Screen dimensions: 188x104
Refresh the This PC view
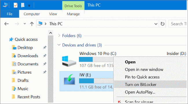163,24
